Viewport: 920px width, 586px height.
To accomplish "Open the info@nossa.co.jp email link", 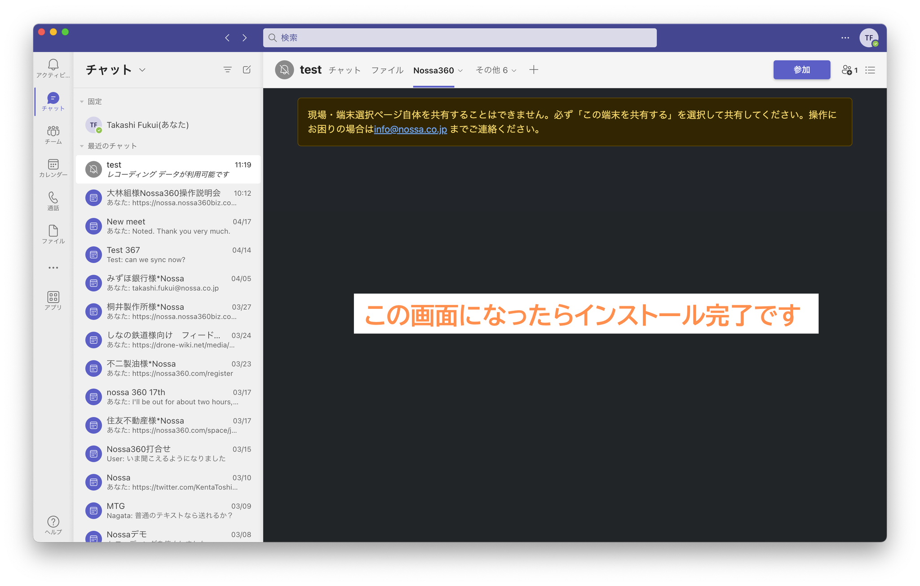I will [410, 129].
